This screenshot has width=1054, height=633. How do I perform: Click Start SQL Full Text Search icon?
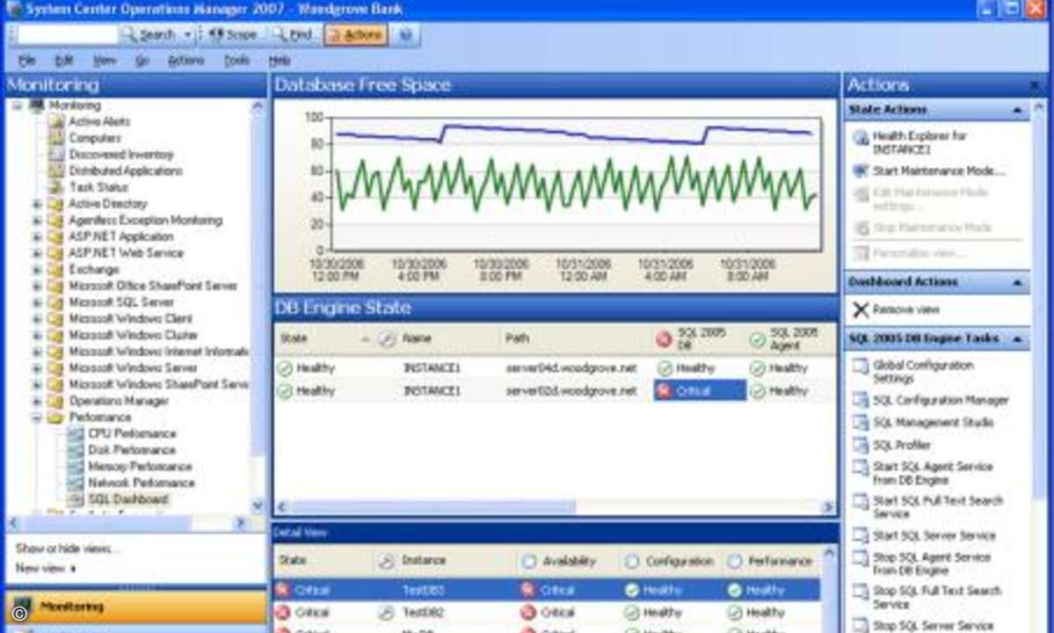pos(861,501)
